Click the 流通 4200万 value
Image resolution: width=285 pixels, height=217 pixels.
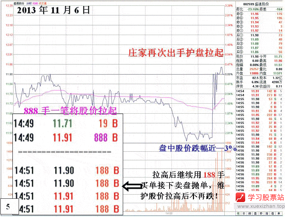point(277,82)
